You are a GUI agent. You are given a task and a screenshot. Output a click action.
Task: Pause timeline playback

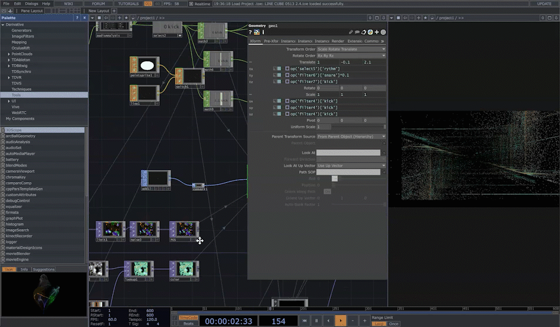point(317,320)
